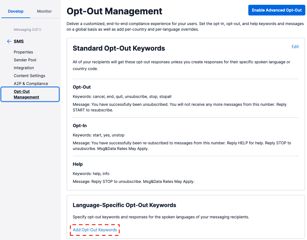Click keywords line 'help, info'

pos(91,174)
